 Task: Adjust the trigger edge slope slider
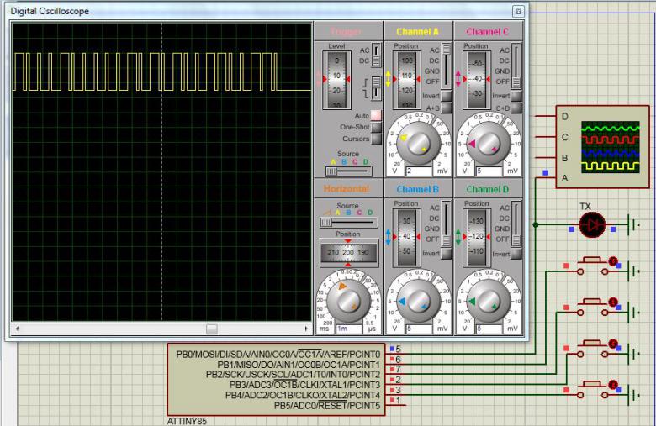376,87
